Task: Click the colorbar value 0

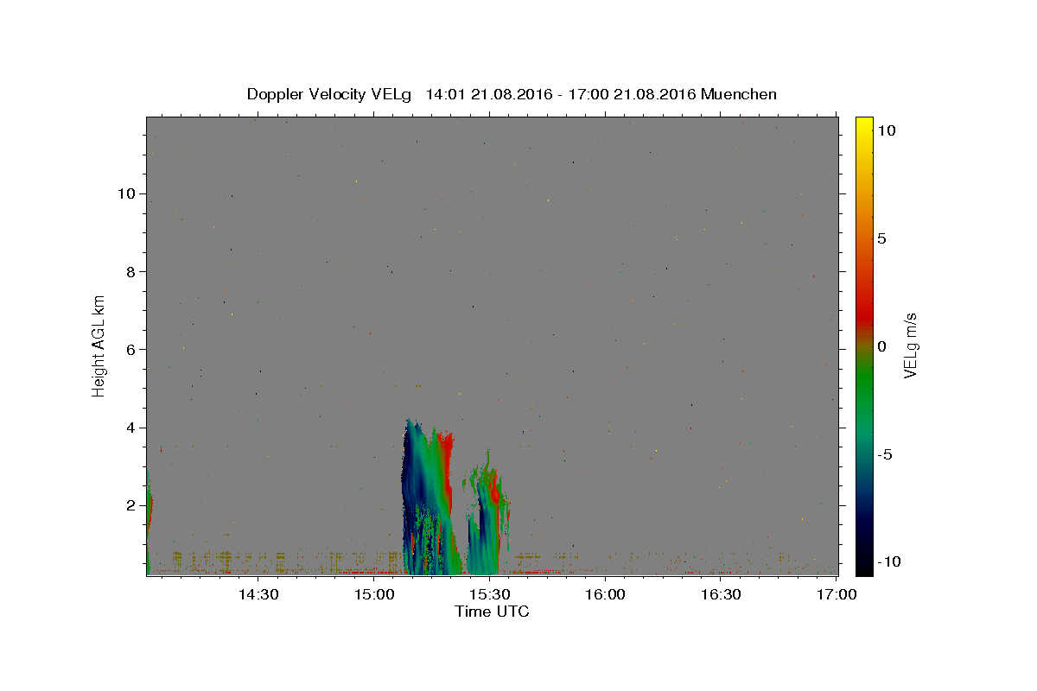Action: (x=881, y=346)
